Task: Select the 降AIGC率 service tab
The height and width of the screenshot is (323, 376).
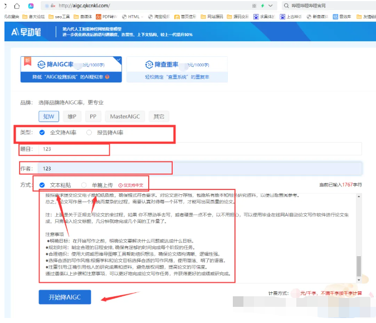Action: pyautogui.click(x=71, y=69)
